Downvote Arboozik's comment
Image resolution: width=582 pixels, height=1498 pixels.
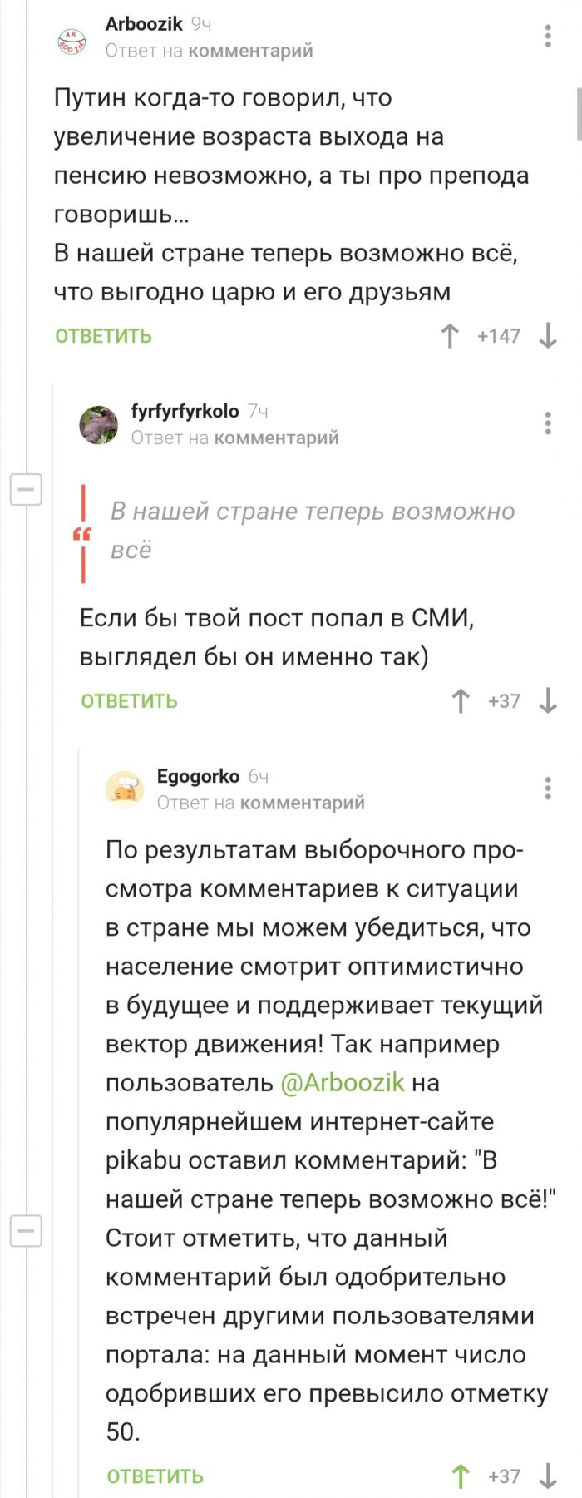(x=548, y=336)
